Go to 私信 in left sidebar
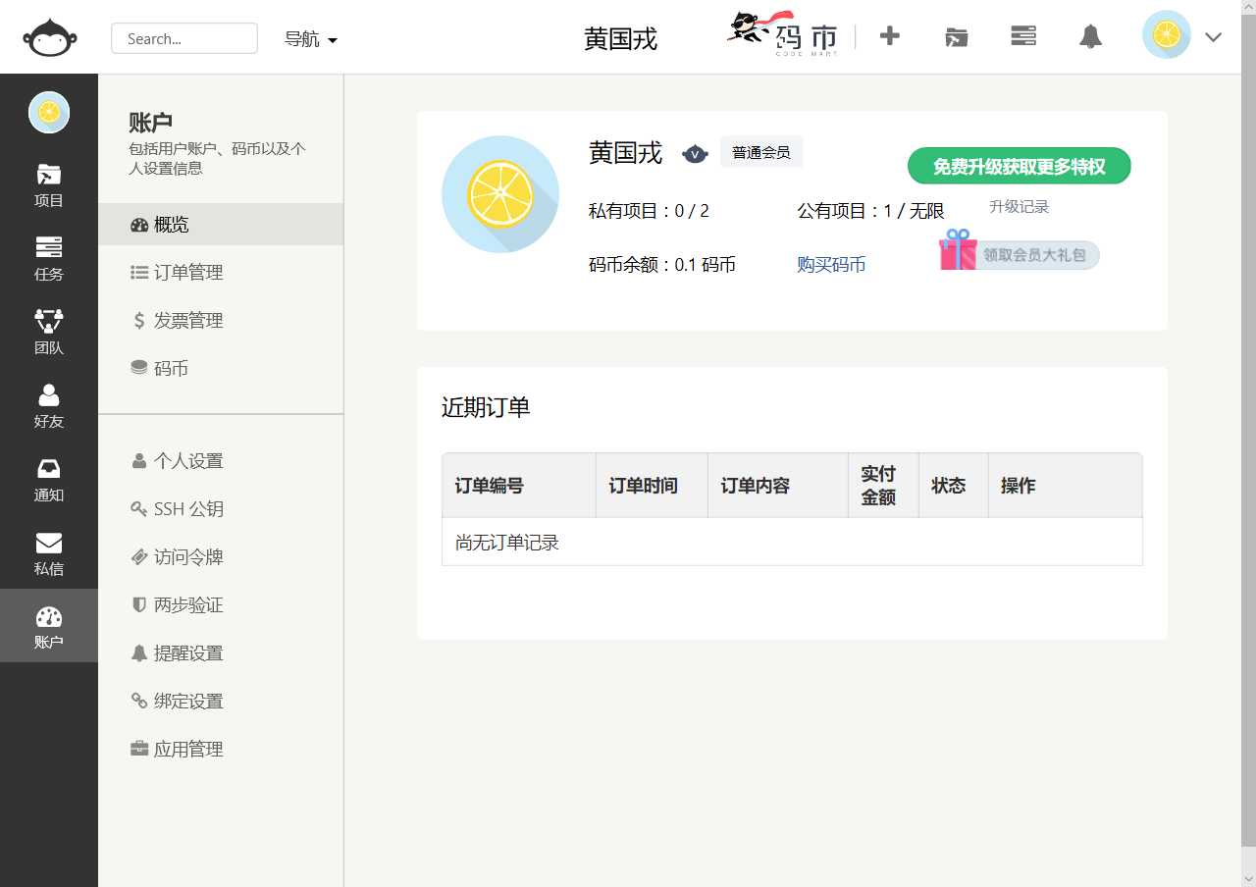Image resolution: width=1256 pixels, height=887 pixels. [x=49, y=553]
